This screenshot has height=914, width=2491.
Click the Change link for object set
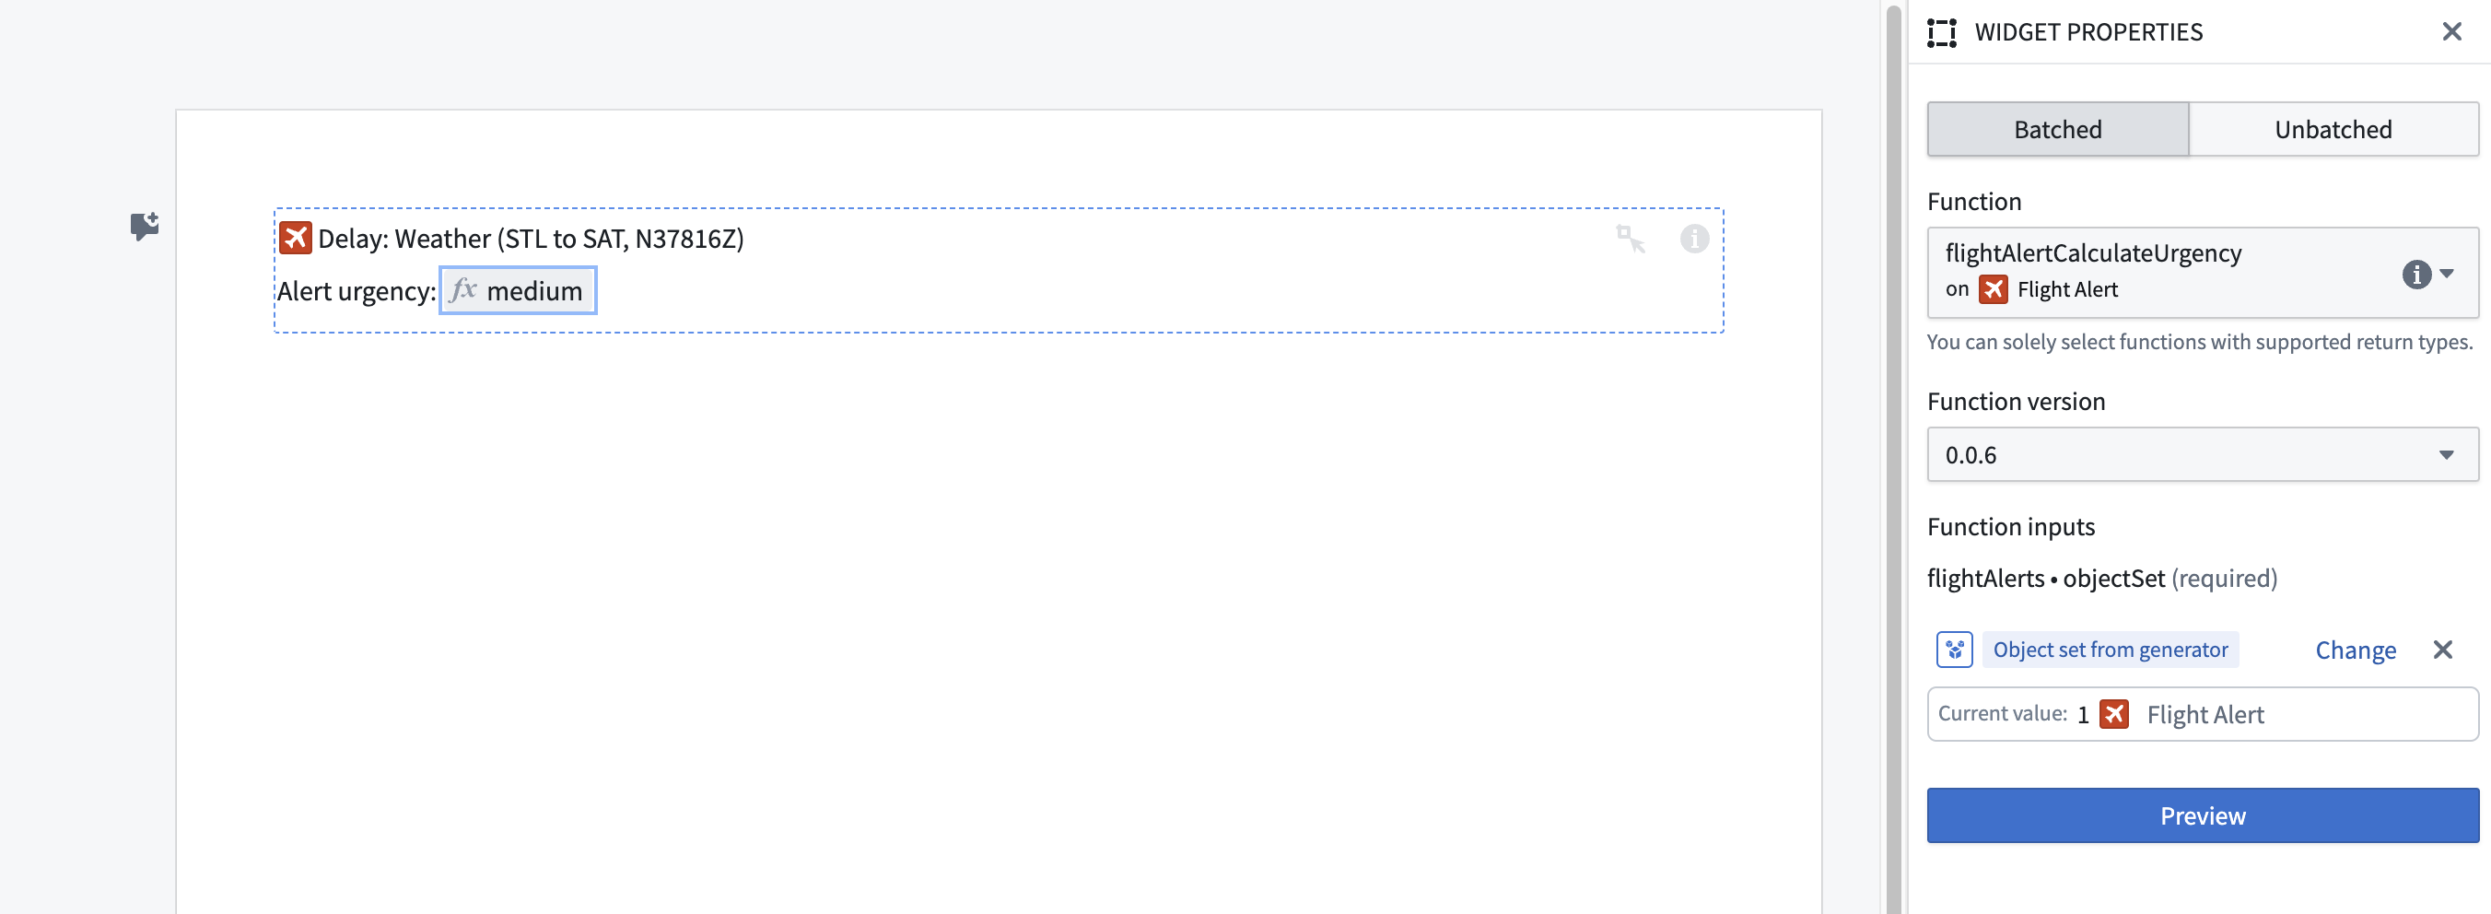coord(2355,650)
